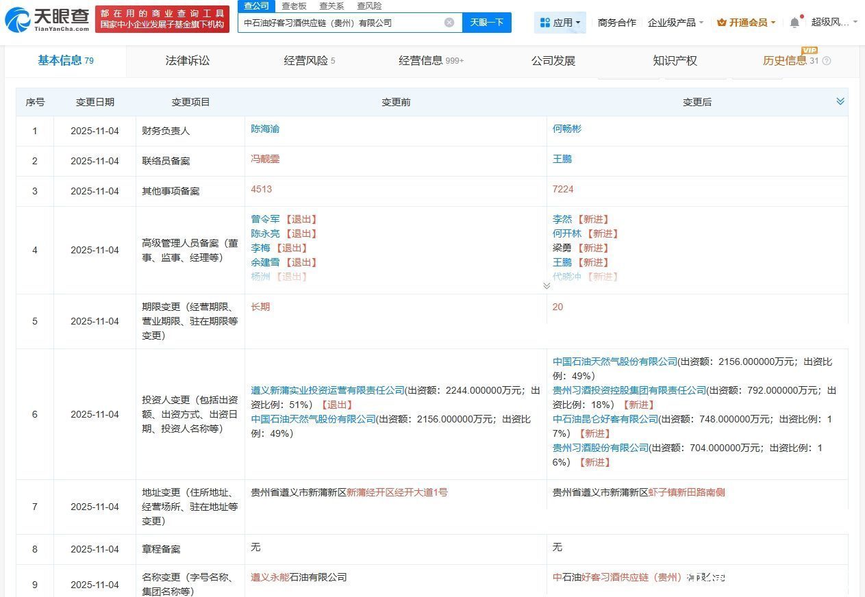Open 陈海渝 person profile link
Viewport: 865px width, 597px height.
coord(266,129)
